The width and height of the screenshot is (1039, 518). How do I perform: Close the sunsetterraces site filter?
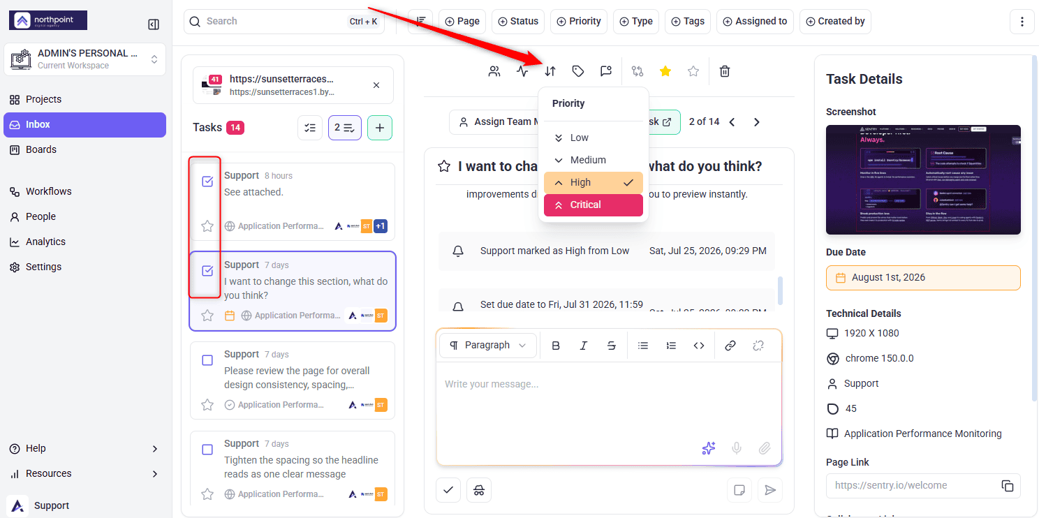[x=376, y=85]
